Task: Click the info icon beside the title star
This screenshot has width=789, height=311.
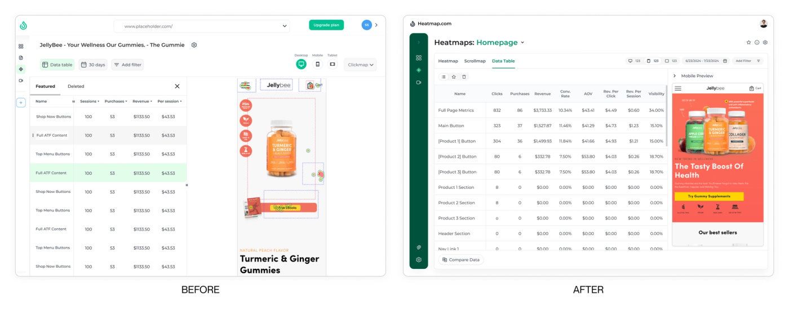Action: (x=757, y=42)
